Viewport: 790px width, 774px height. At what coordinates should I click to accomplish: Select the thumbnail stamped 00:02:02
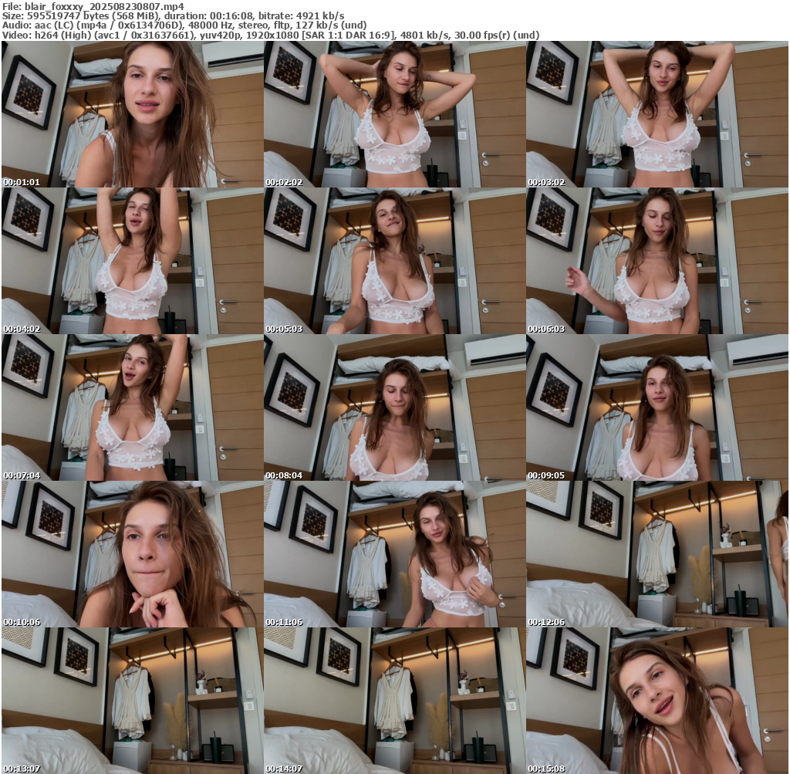(x=395, y=114)
